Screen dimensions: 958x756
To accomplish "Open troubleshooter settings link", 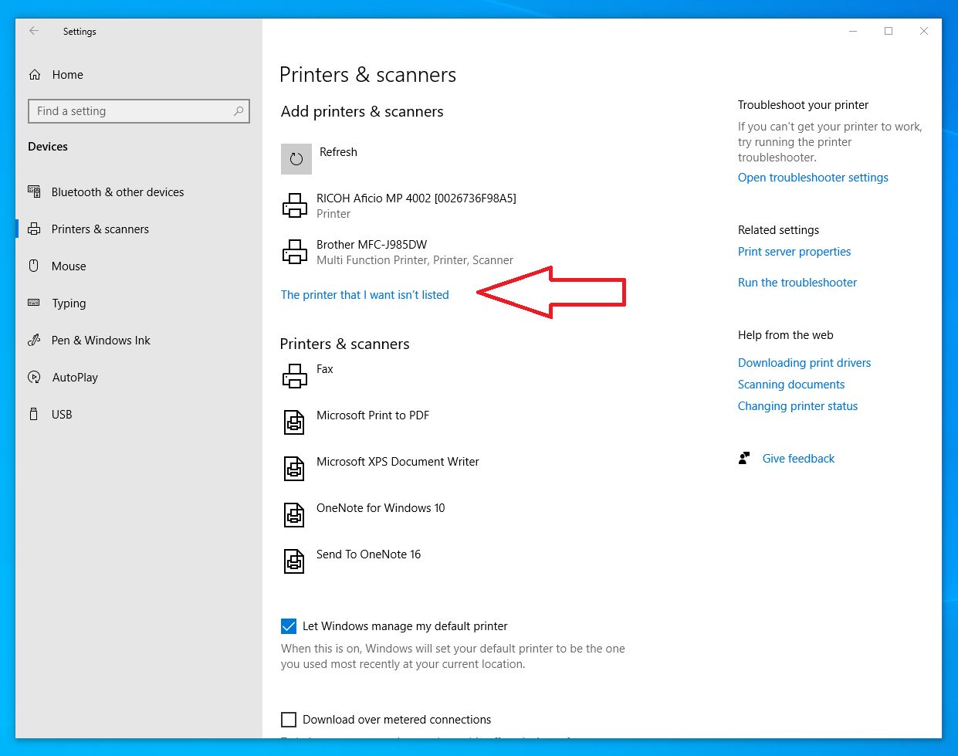I will click(x=813, y=178).
